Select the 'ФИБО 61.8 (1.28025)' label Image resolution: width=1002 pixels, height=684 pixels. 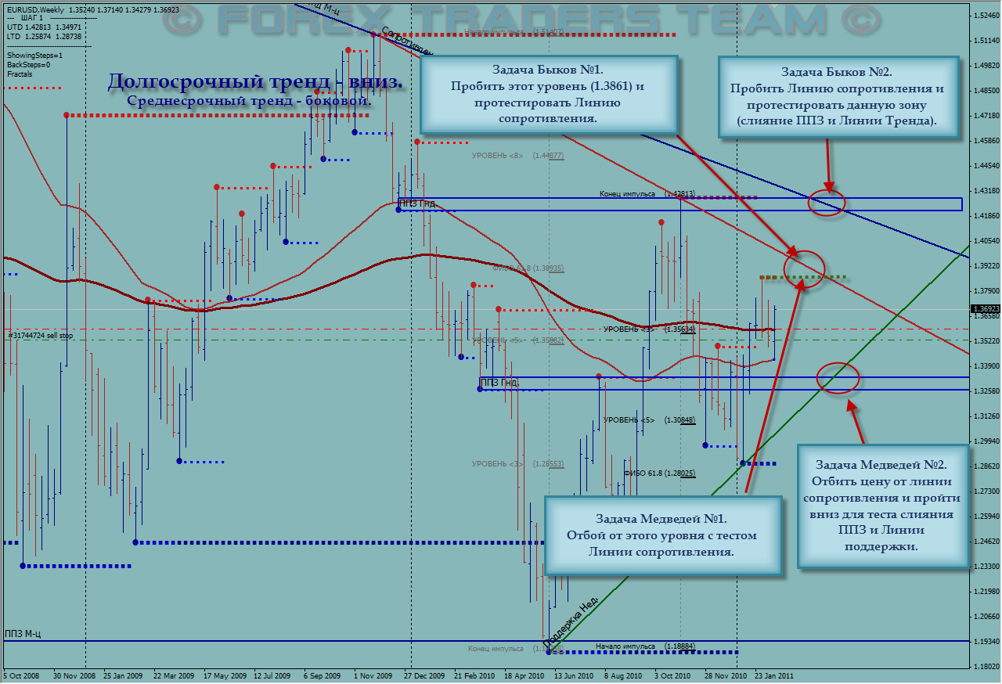tap(659, 473)
